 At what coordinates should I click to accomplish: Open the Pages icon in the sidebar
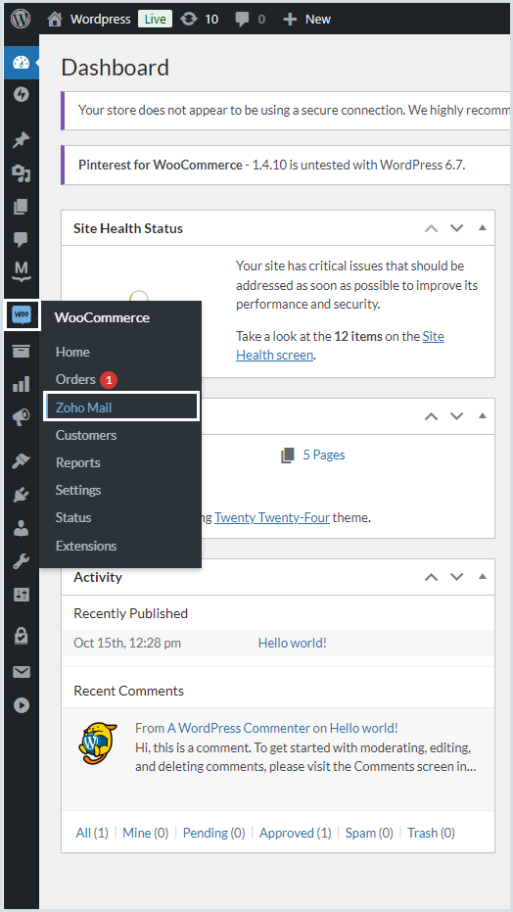point(22,207)
